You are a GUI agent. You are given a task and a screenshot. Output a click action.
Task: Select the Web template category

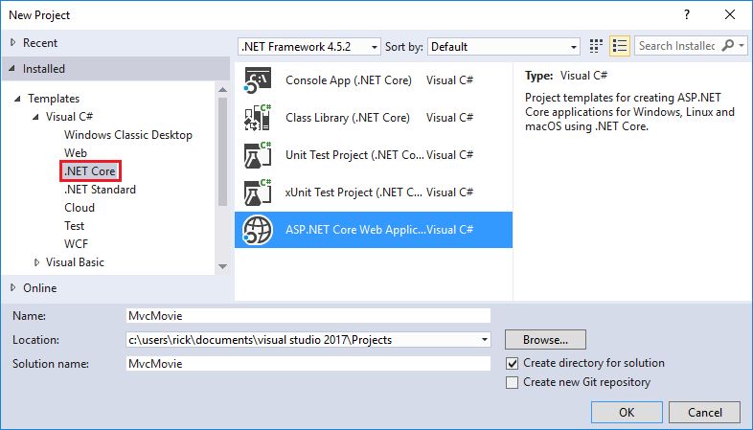[76, 153]
